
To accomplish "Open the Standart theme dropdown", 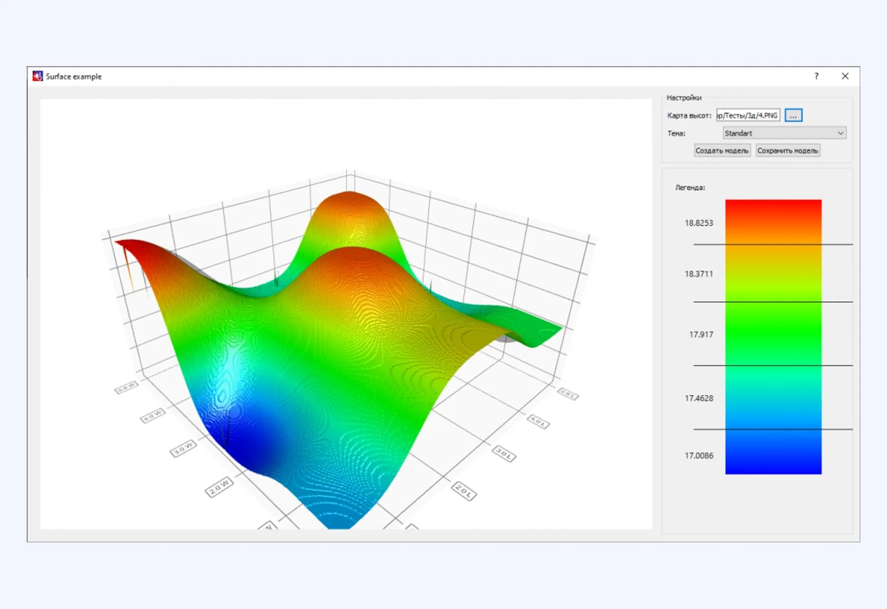I will pos(784,133).
